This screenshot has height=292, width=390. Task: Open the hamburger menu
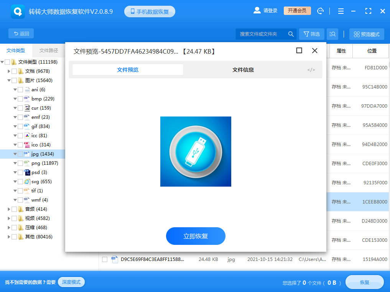(341, 11)
